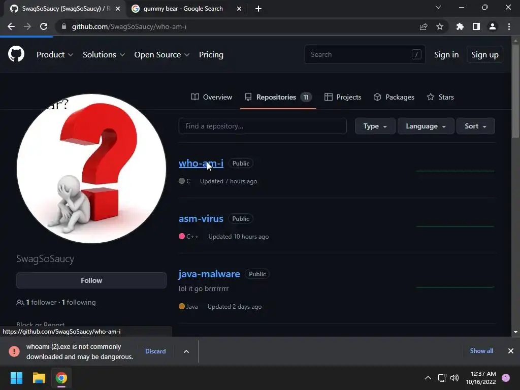Viewport: 520px width, 390px height.
Task: Open the Type filter dropdown
Action: (375, 126)
